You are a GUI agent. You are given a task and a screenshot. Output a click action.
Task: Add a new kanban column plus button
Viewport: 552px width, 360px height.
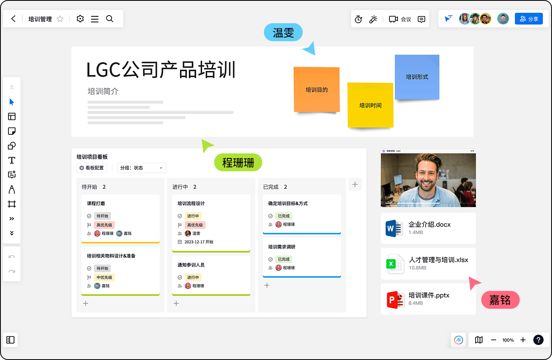(355, 184)
